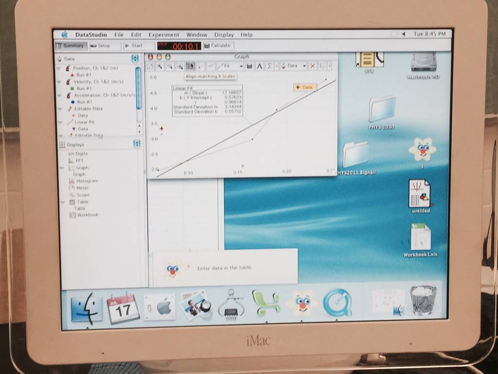The image size is (498, 374).
Task: Select the Digits display type
Action: pos(78,153)
